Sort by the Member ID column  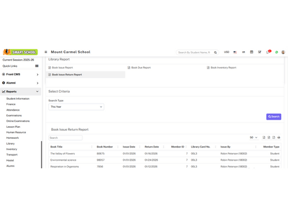coord(177,147)
